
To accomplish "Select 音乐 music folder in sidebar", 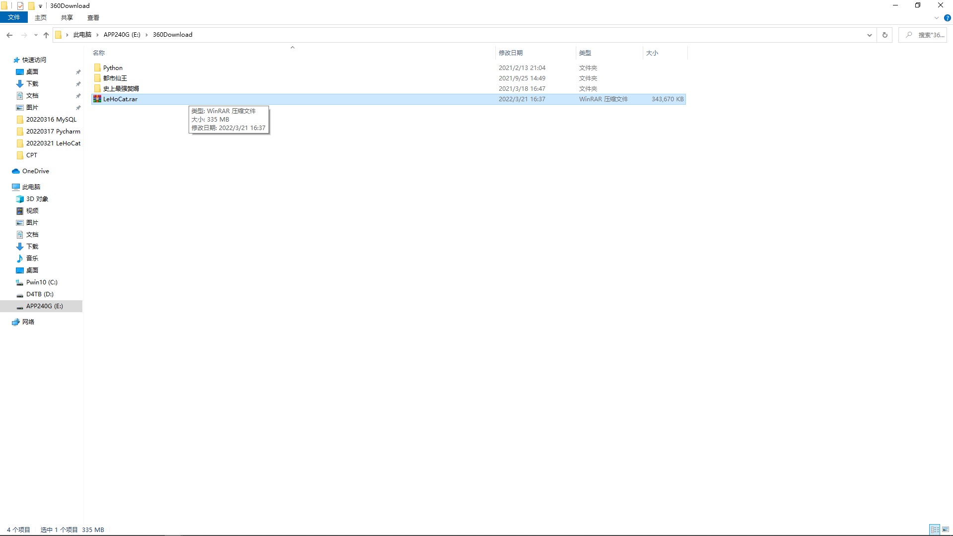I will coord(32,259).
